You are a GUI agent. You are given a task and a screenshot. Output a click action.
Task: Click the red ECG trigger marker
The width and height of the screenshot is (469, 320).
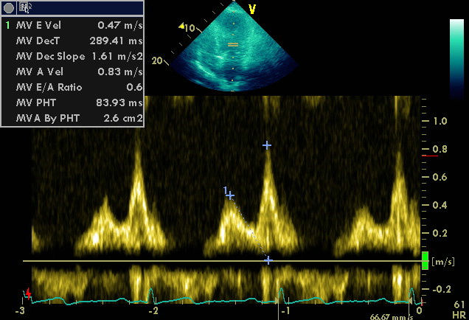[x=28, y=294]
